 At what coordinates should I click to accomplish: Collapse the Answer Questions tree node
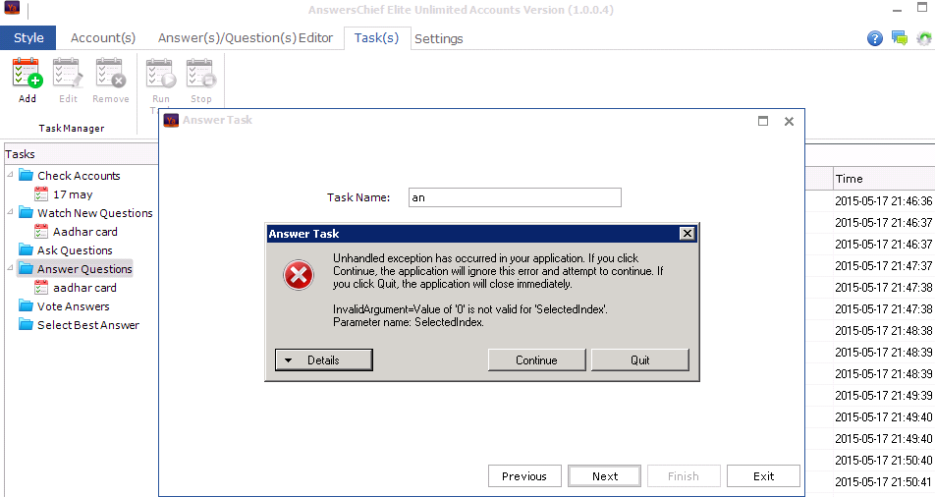[10, 268]
